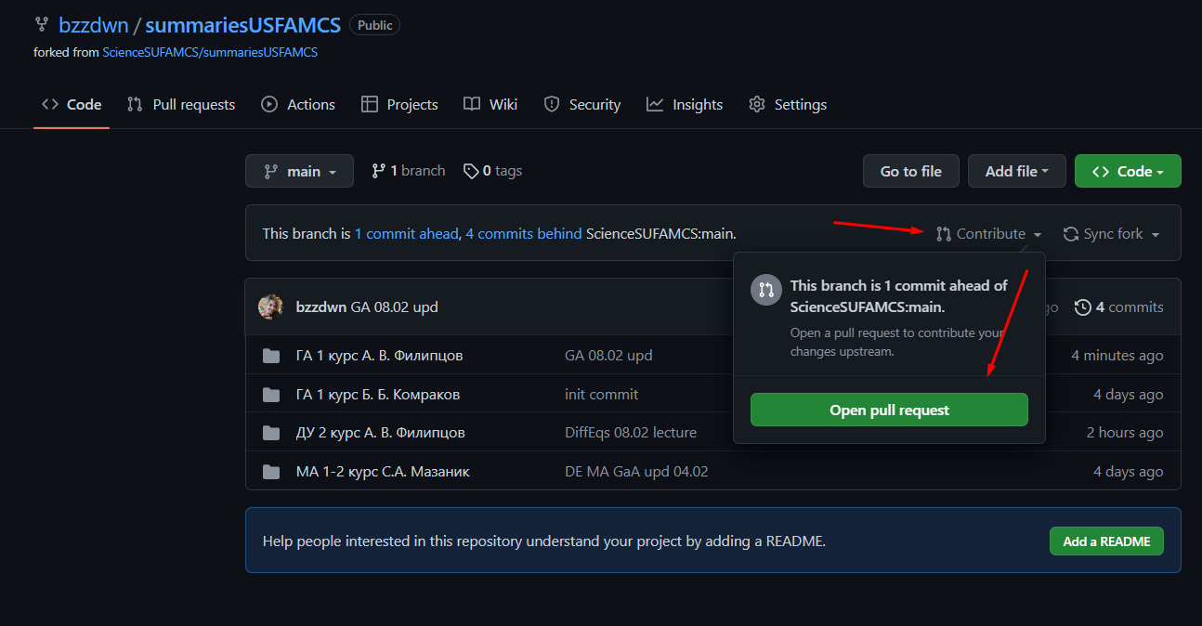Image resolution: width=1202 pixels, height=626 pixels.
Task: Click the Go to file button
Action: [911, 171]
